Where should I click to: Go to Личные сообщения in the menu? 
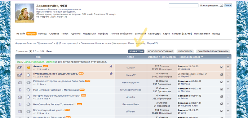(122, 34)
